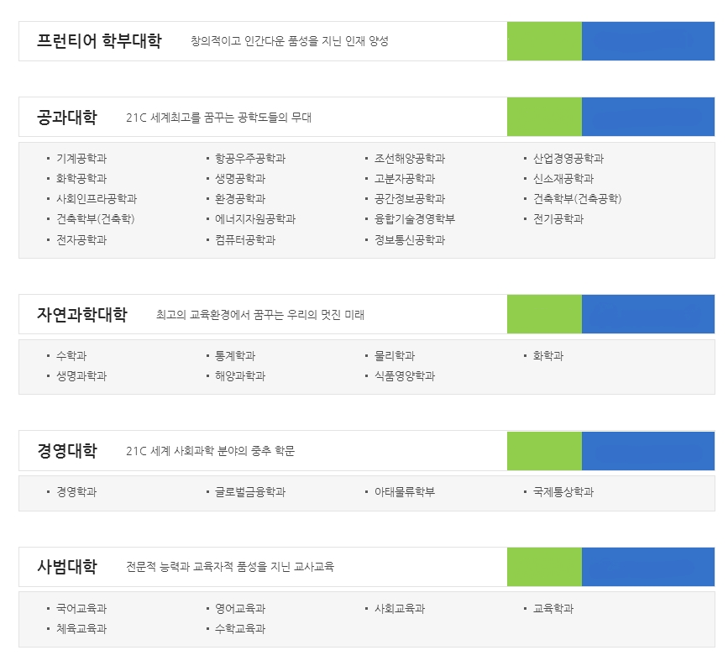Open the 체육교육과 link
This screenshot has width=728, height=666.
tap(81, 629)
